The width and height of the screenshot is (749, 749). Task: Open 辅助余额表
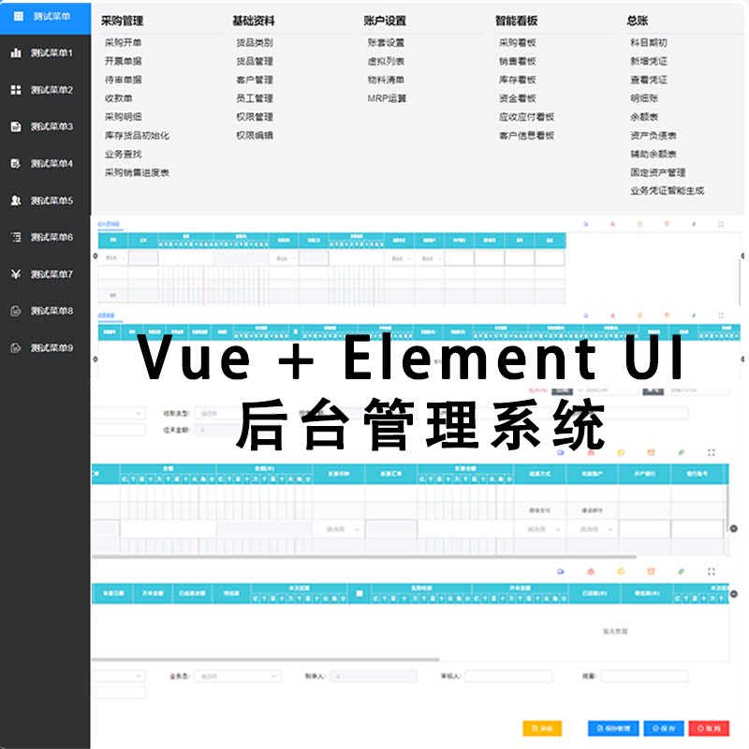[654, 154]
